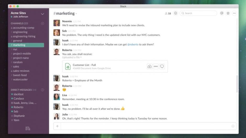Image resolution: width=246 pixels, height=138 pixels.
Task: Download the Customer List file
Action: [149, 66]
